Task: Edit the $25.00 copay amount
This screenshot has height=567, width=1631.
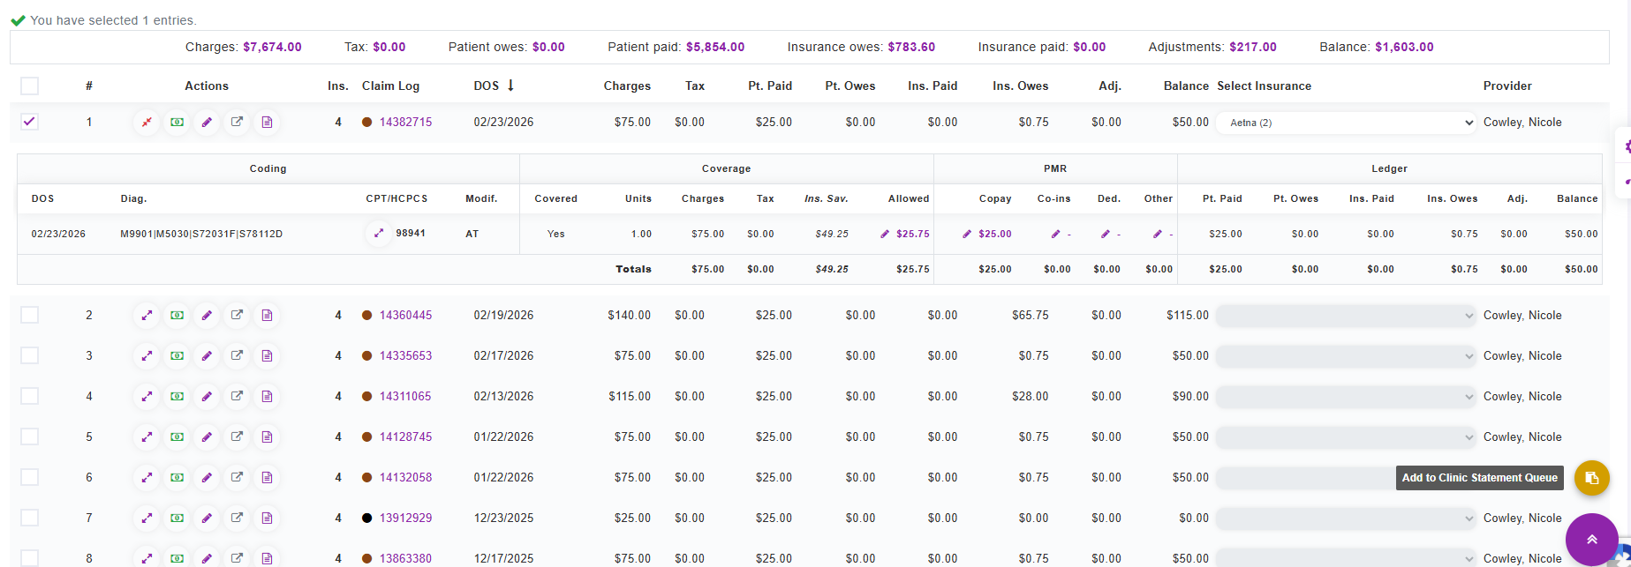Action: point(967,234)
